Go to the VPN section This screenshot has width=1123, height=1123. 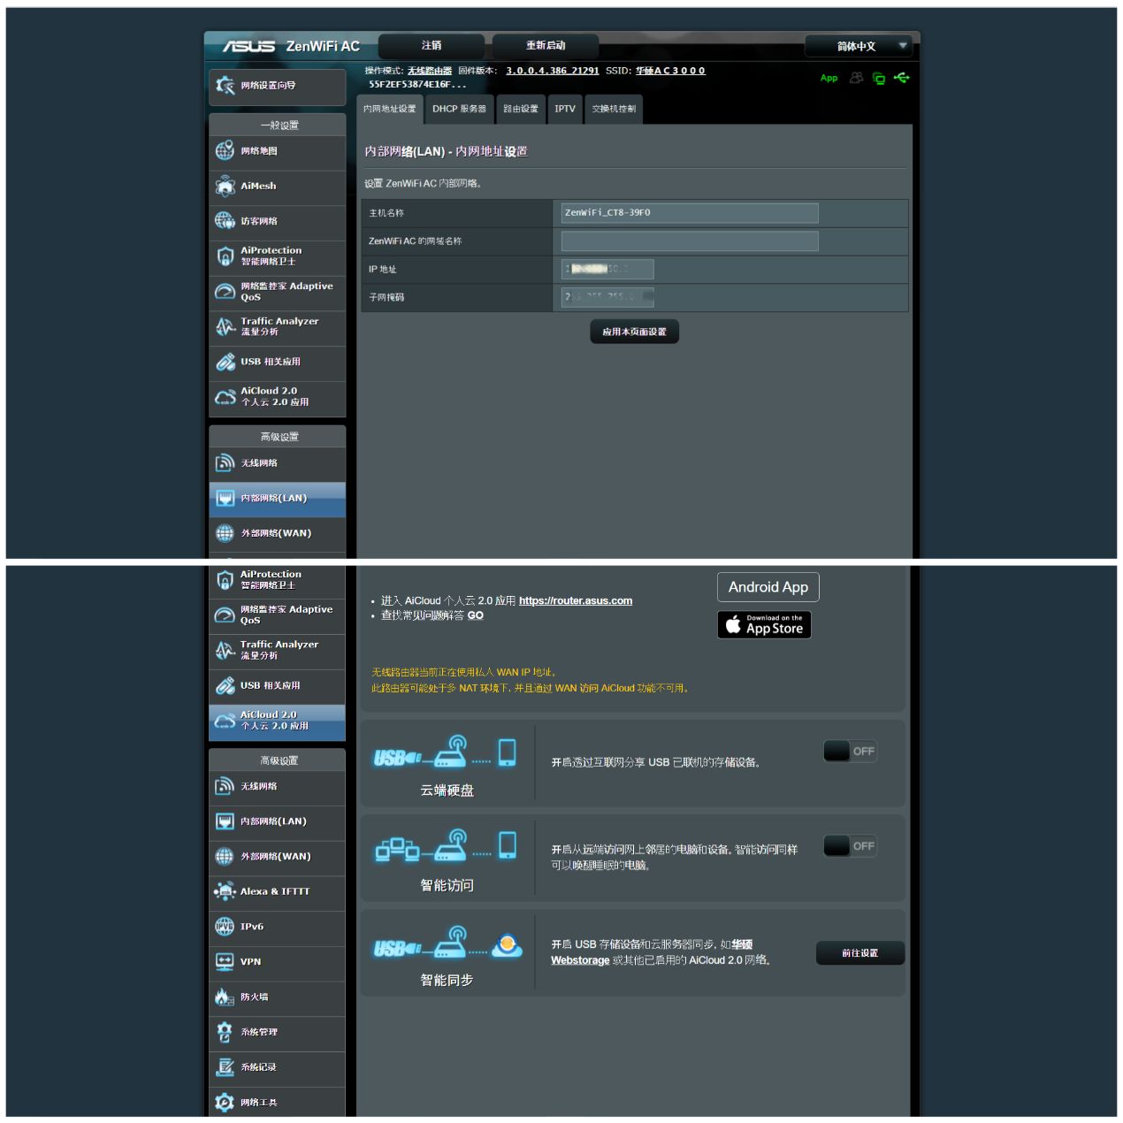pos(278,962)
